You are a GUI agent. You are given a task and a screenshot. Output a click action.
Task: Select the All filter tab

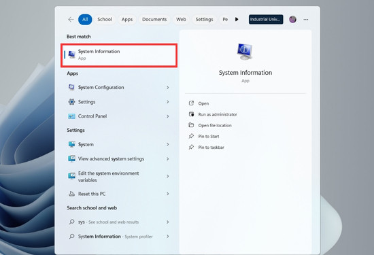pyautogui.click(x=85, y=19)
